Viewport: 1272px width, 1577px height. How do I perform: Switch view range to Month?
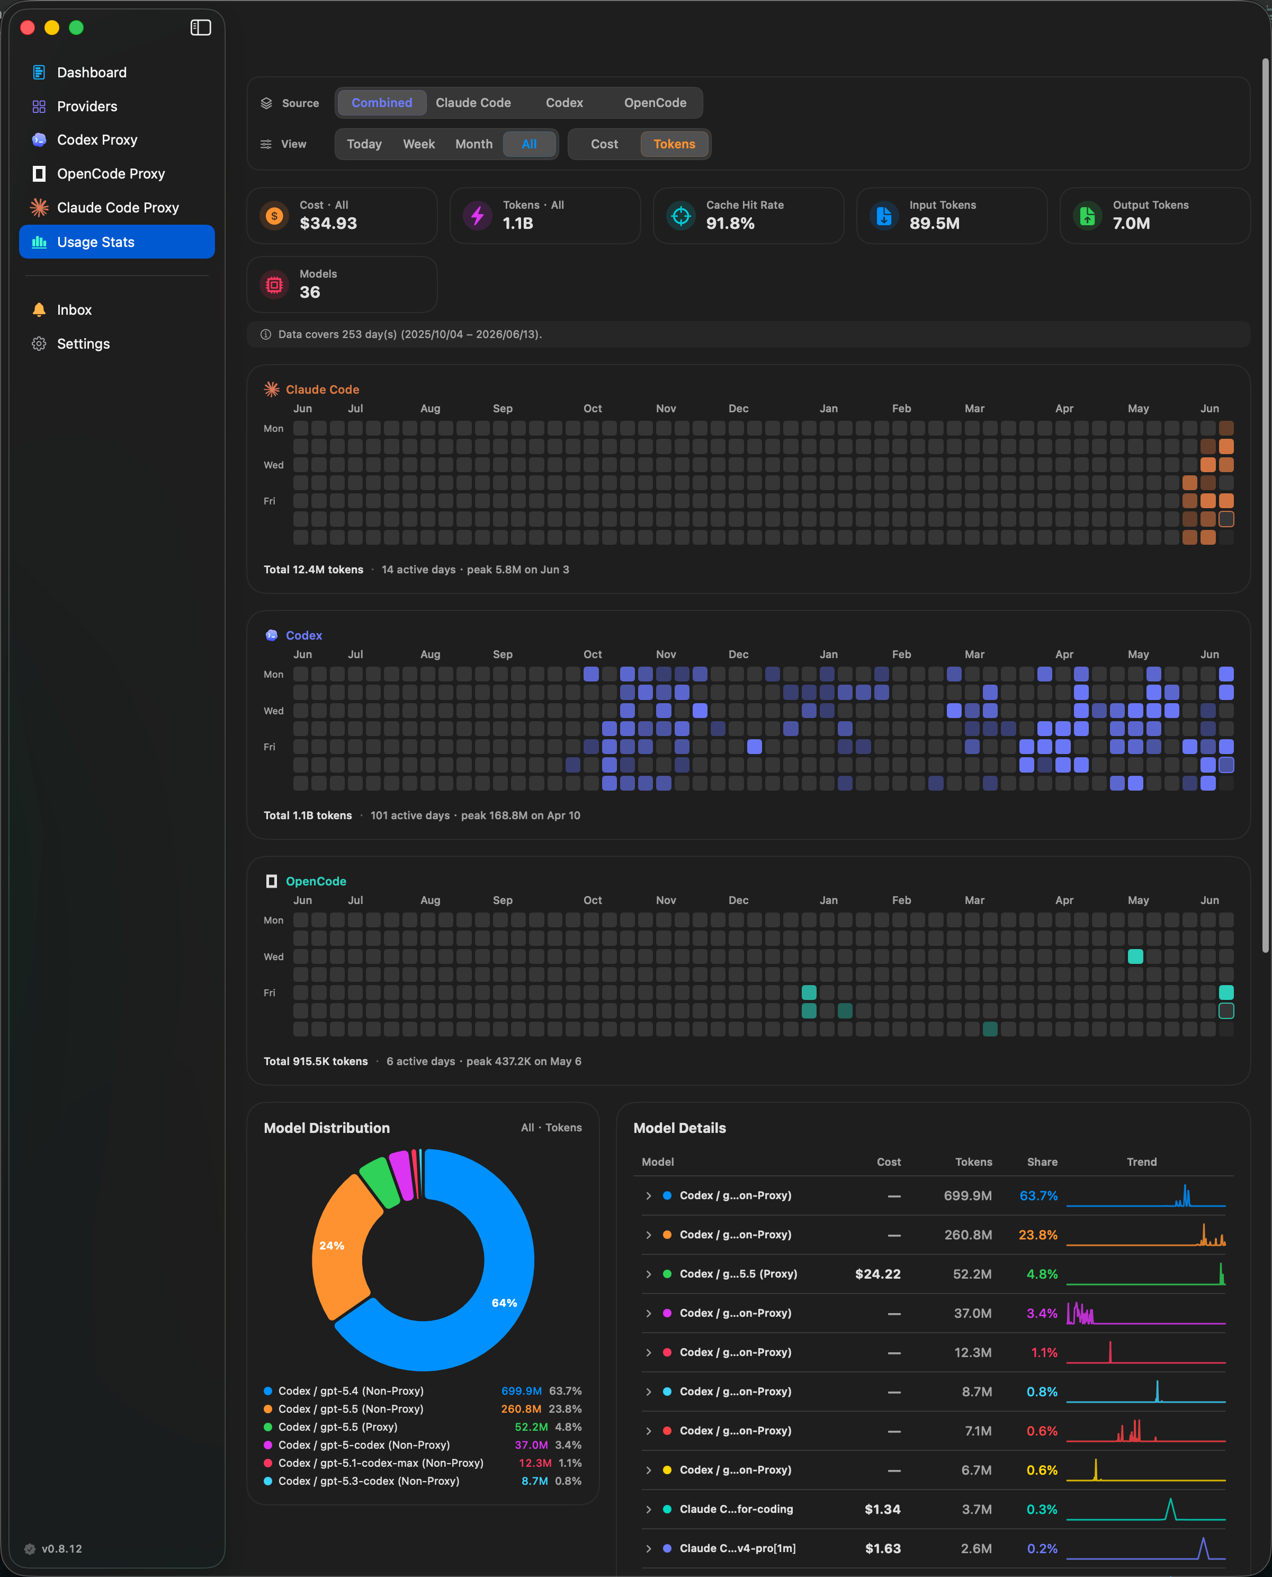click(x=474, y=145)
